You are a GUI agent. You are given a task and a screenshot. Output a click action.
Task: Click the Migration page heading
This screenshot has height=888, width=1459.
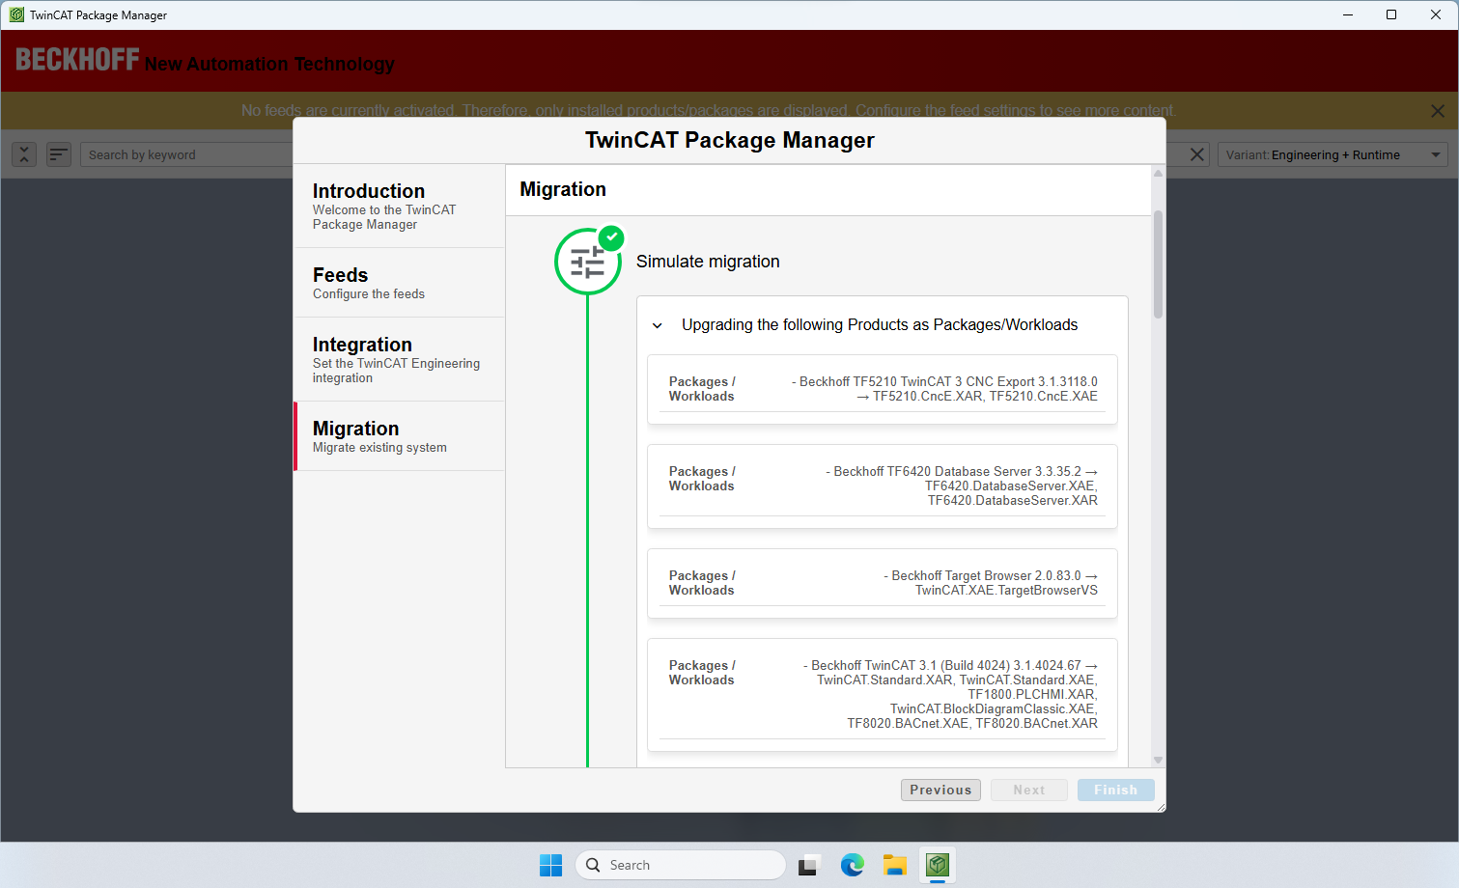[x=563, y=189]
